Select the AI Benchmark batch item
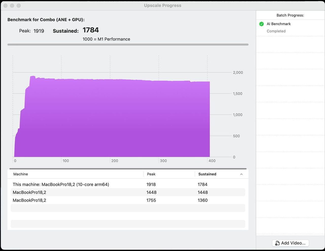This screenshot has width=325, height=251. (x=290, y=27)
